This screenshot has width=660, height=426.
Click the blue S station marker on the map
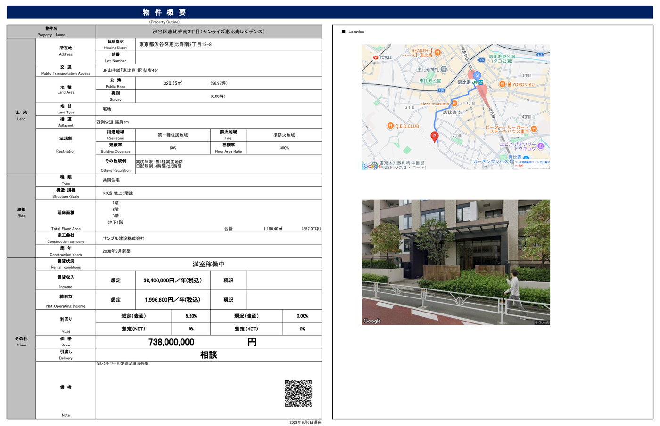pos(477,75)
